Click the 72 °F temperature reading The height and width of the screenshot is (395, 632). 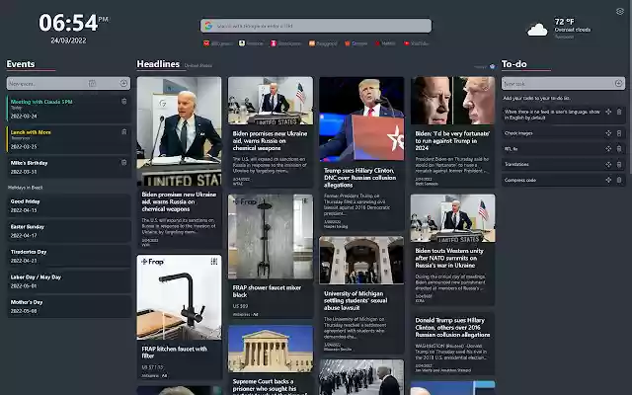pos(564,22)
